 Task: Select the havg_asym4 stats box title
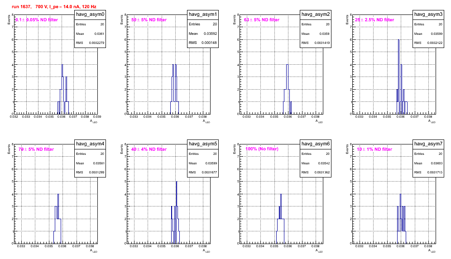[90, 144]
